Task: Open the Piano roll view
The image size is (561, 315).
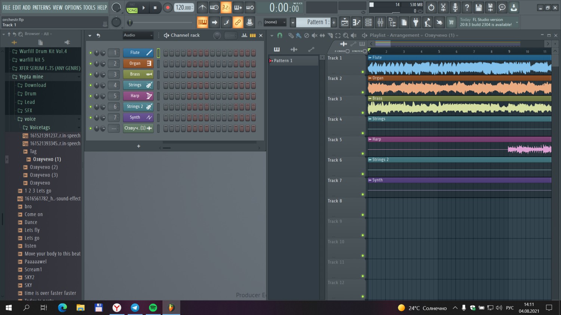Action: [356, 22]
